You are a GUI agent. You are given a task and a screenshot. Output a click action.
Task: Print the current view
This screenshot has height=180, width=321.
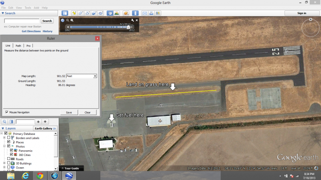click(x=152, y=13)
